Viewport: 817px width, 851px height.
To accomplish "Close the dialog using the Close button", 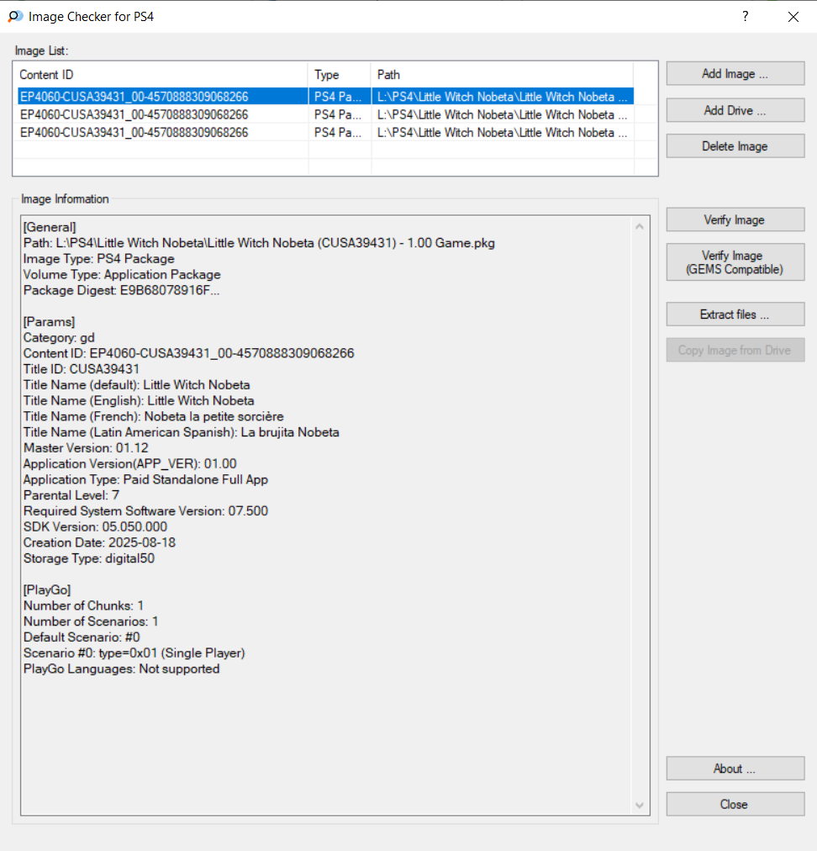I will [x=735, y=804].
